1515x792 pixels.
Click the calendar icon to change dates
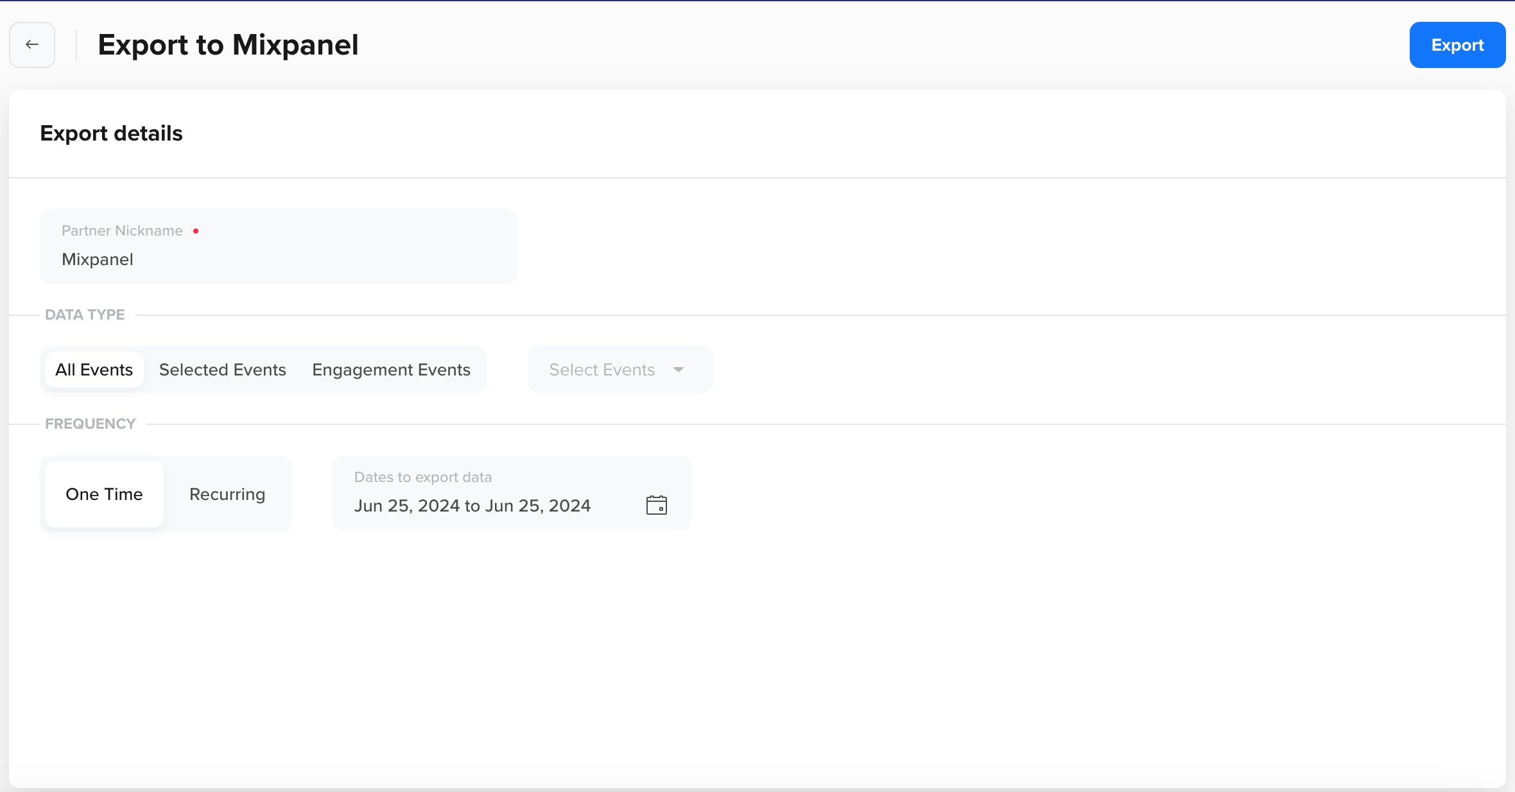655,504
